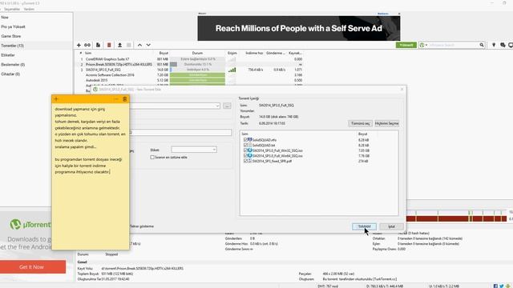Enable the add to top of queue checkbox
The width and height of the screenshot is (513, 288).
(152, 158)
